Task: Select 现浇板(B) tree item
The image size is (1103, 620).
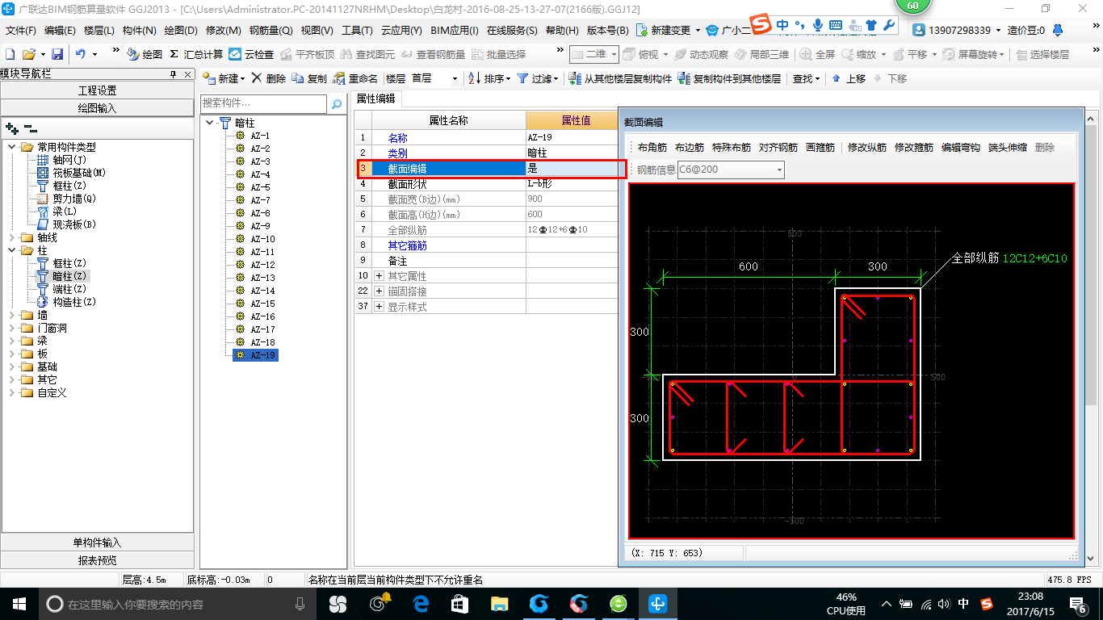Action: point(74,224)
